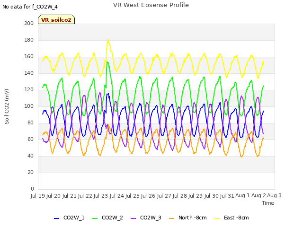Click the Jul 23 x-axis date label
This screenshot has height=227, width=303.
point(101,196)
